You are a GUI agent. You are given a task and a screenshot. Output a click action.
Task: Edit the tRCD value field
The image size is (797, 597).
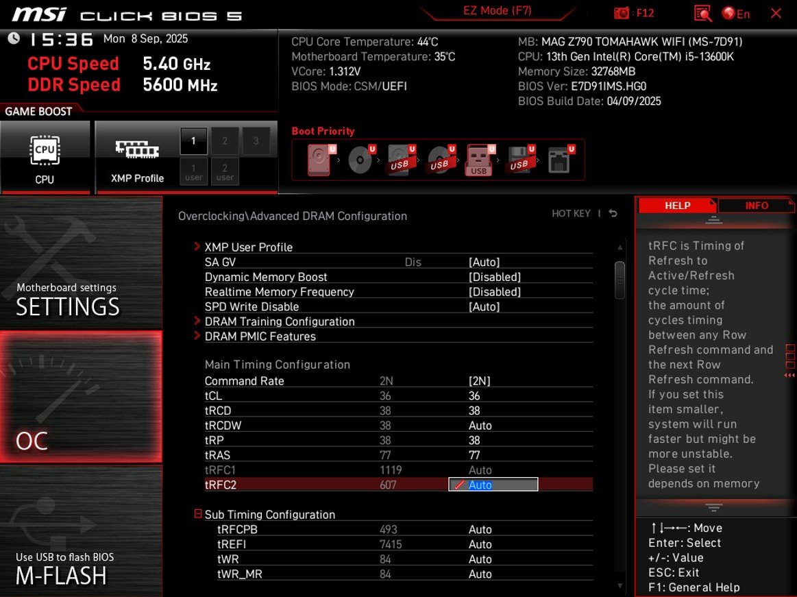click(x=474, y=411)
